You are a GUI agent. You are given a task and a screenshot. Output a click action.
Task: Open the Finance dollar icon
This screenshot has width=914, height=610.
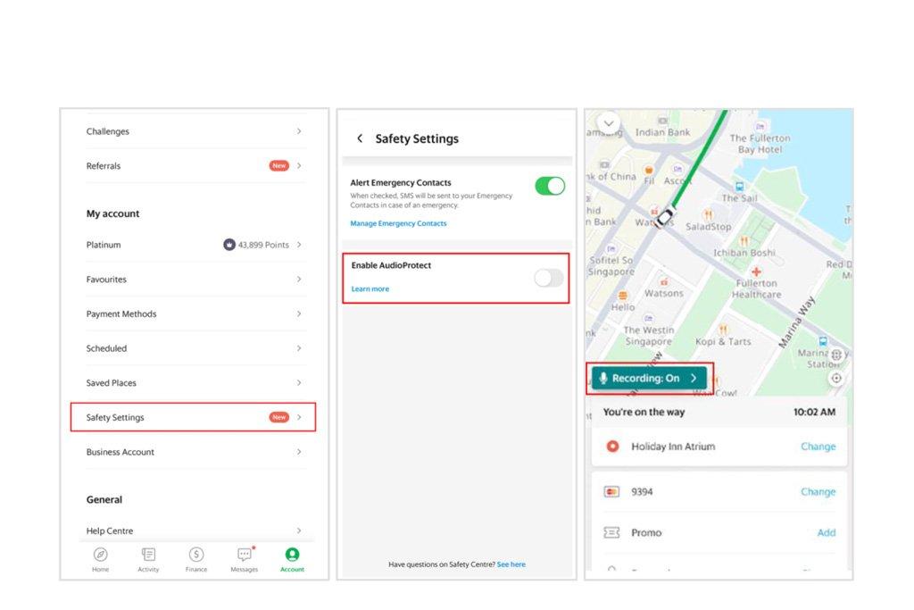coord(196,556)
